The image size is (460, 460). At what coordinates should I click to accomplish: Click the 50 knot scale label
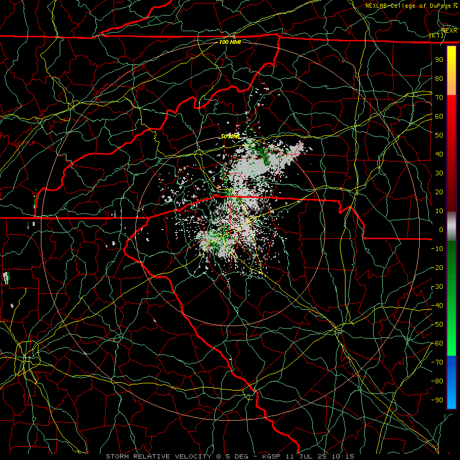pyautogui.click(x=439, y=135)
